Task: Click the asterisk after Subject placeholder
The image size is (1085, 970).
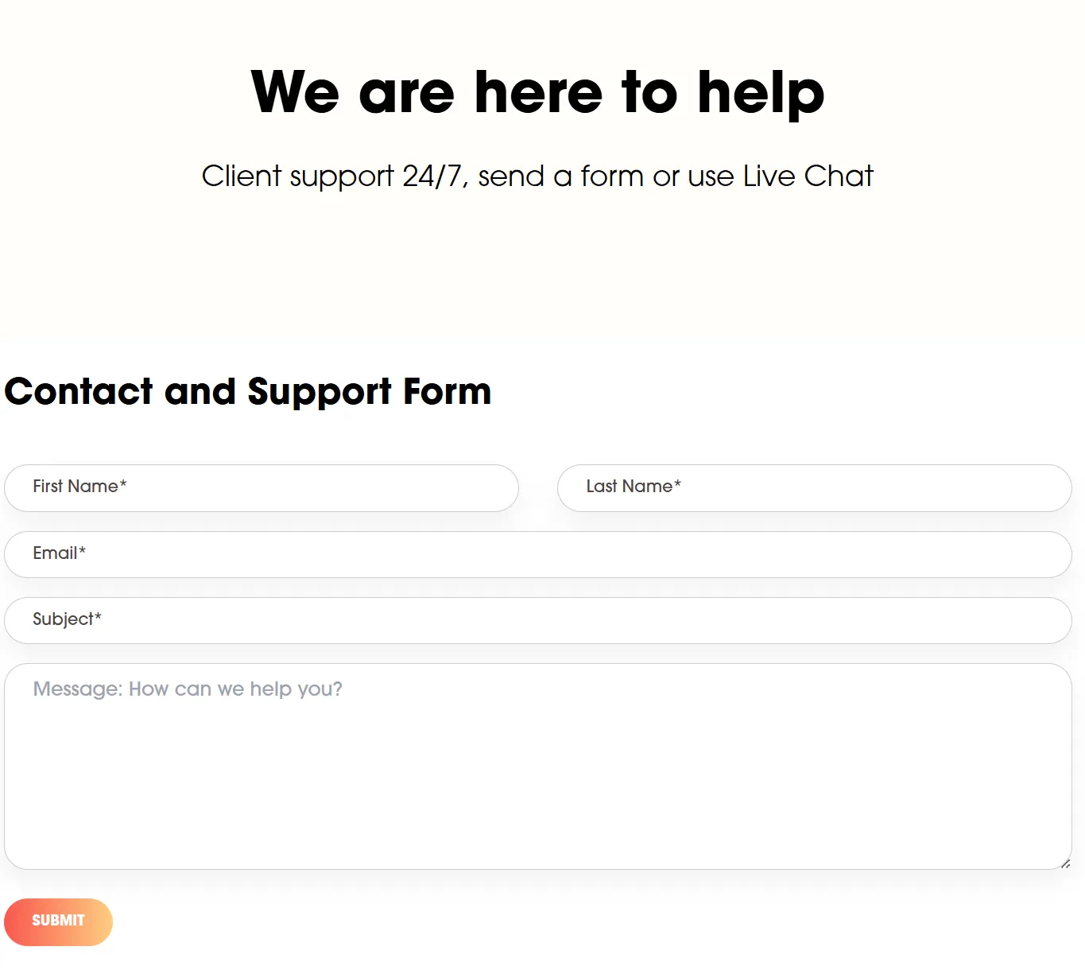Action: (98, 617)
